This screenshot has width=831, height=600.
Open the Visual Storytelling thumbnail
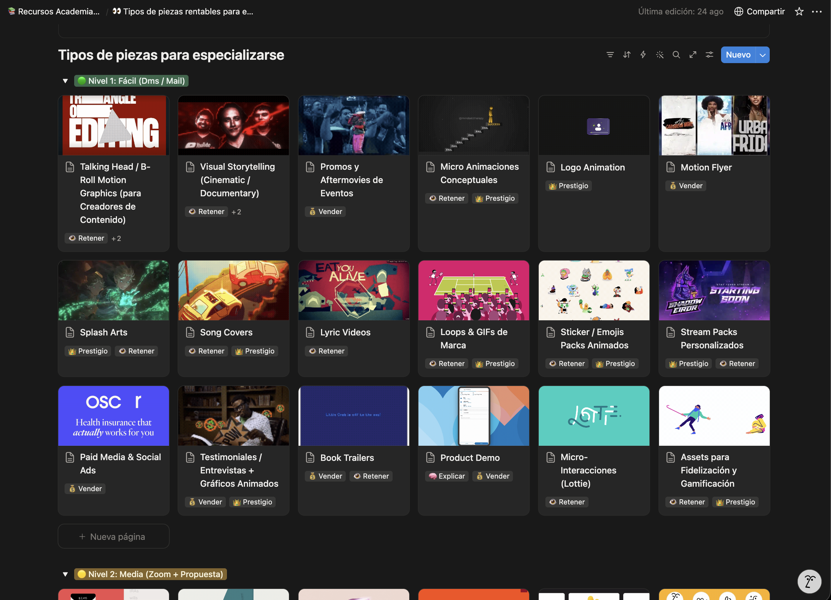234,125
